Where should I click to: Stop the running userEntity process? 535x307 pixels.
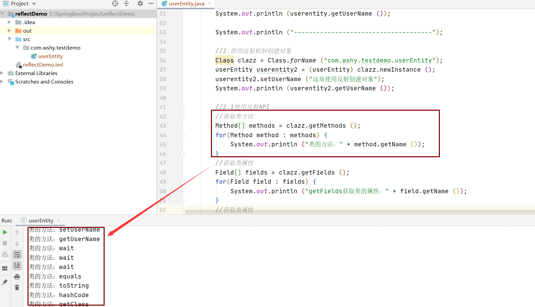point(5,243)
